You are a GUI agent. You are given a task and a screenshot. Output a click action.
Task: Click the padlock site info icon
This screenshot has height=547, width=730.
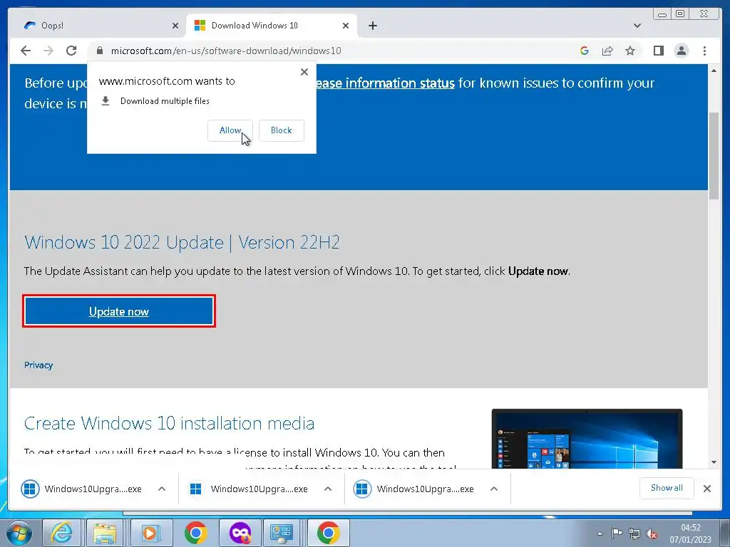click(99, 51)
